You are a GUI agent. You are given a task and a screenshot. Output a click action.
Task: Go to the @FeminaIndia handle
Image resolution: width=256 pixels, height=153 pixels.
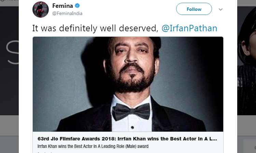[x=67, y=13]
